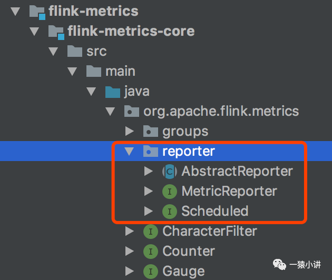Expand the AbstractReporter class node

(148, 172)
